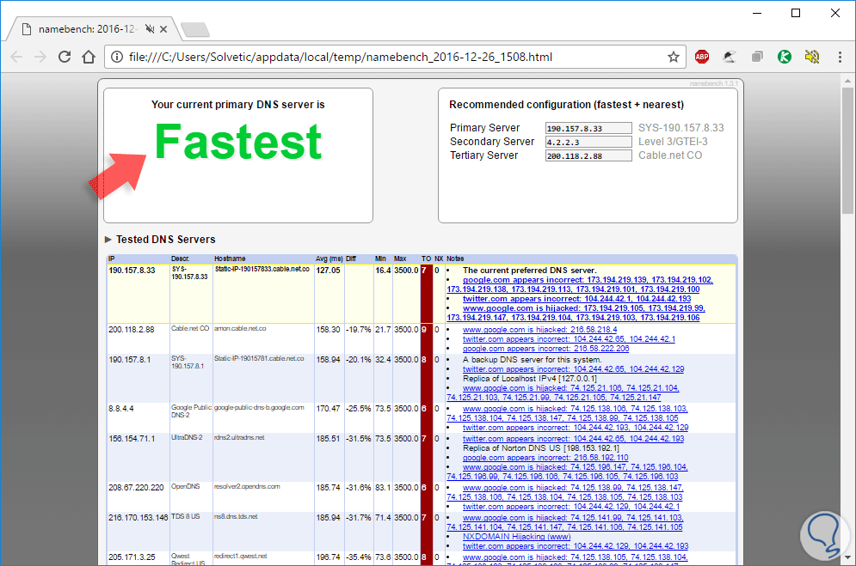This screenshot has height=566, width=856.
Task: Open a new browser tab
Action: pos(195,29)
